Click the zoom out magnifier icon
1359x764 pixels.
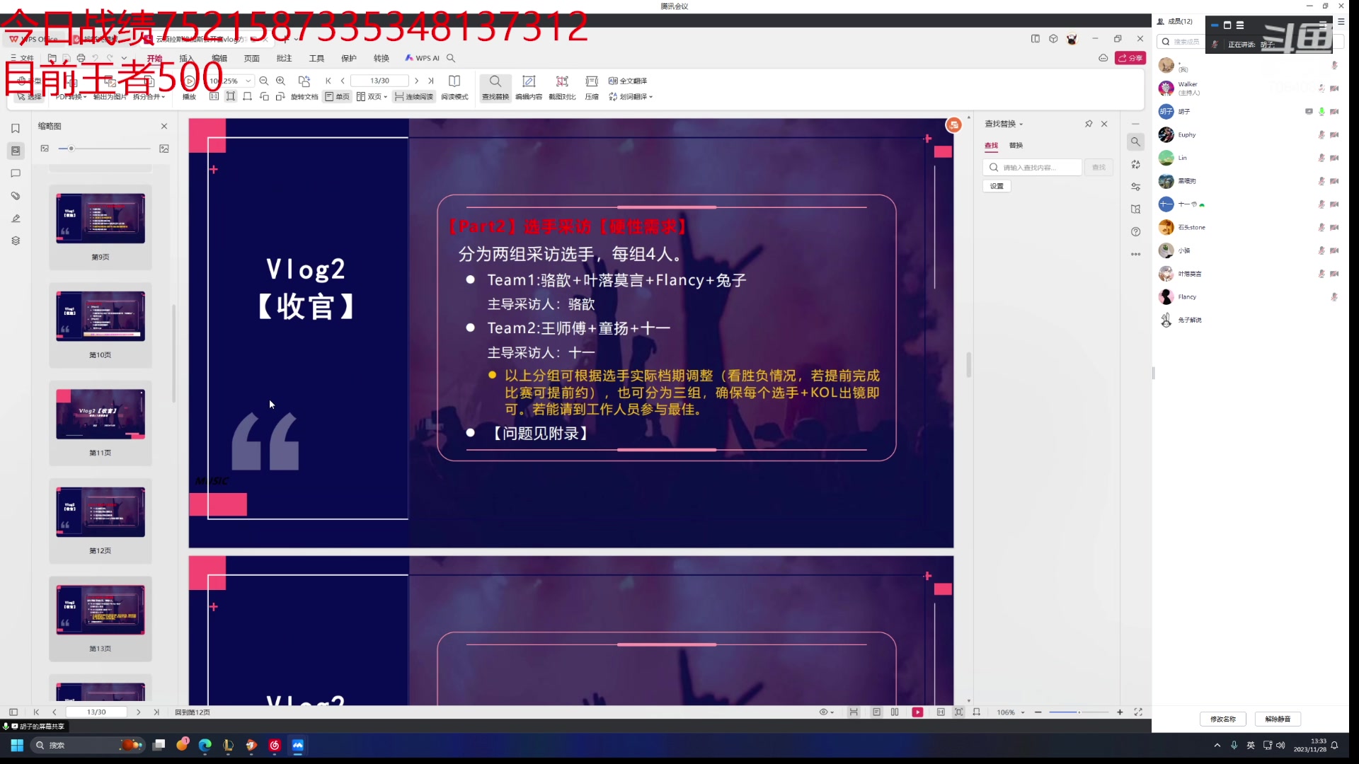pyautogui.click(x=264, y=81)
